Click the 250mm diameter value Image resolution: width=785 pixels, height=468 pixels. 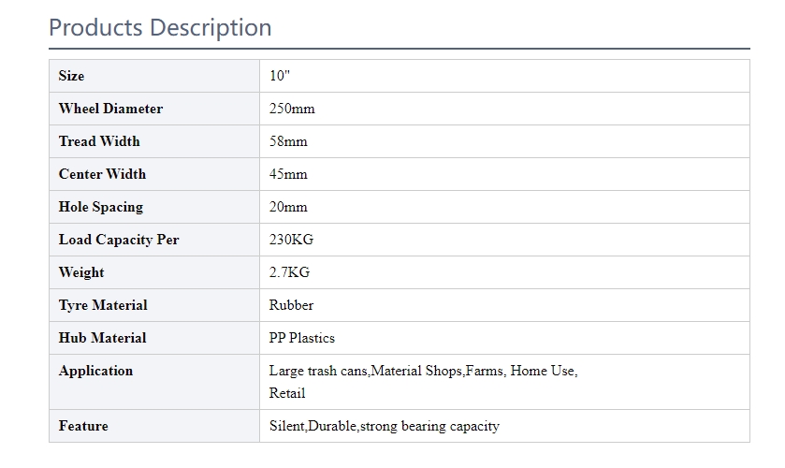click(x=292, y=109)
